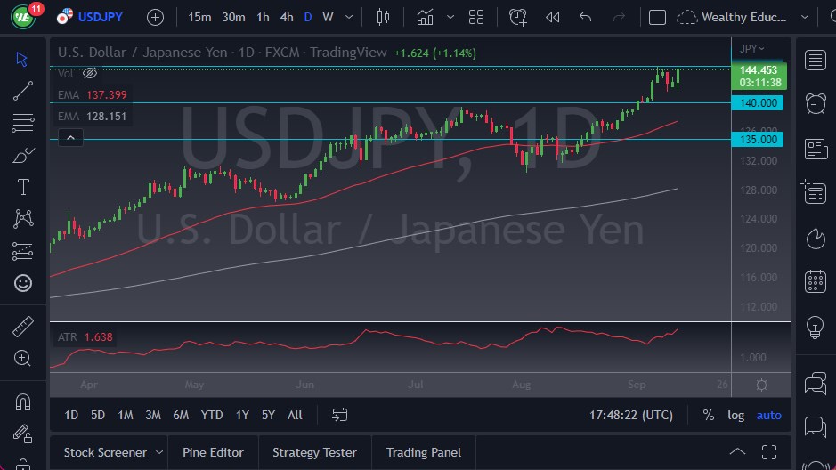Open the prediction and measurement tools
Viewport: 836px width, 470px height.
[22, 251]
